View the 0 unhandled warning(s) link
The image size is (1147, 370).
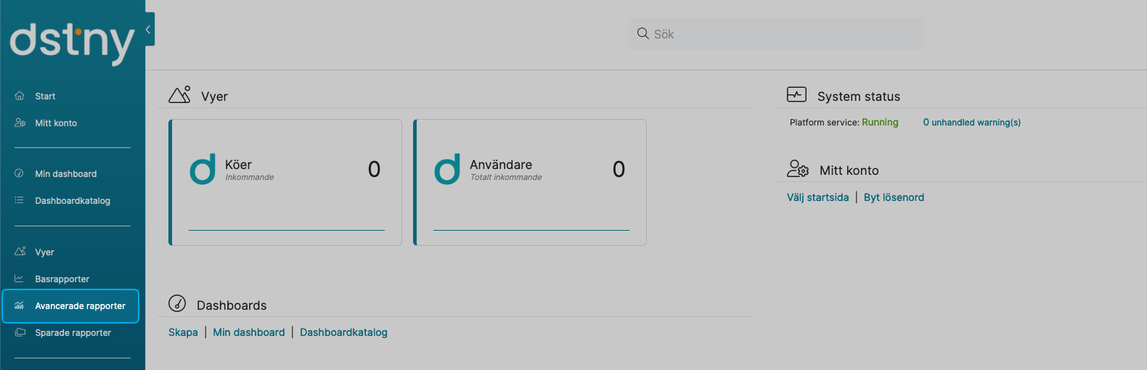point(971,123)
